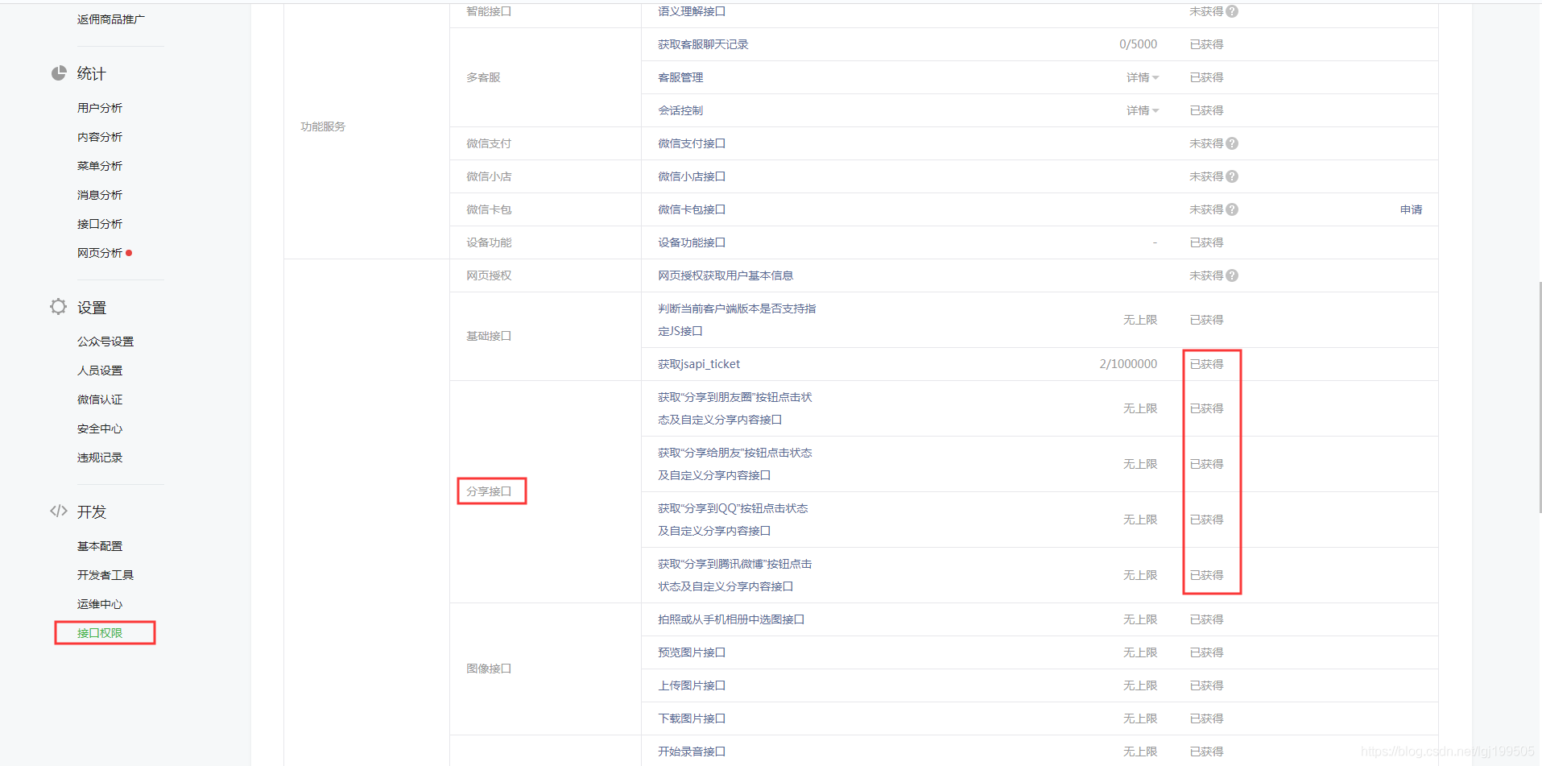The width and height of the screenshot is (1542, 766).
Task: Click the 设置 gear icon in sidebar
Action: click(57, 306)
